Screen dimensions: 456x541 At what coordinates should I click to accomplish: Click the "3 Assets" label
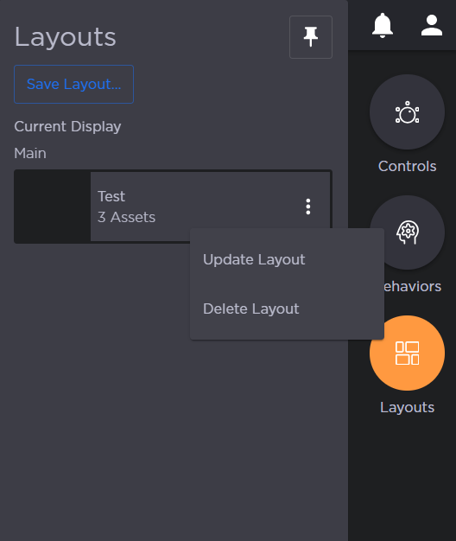click(126, 218)
